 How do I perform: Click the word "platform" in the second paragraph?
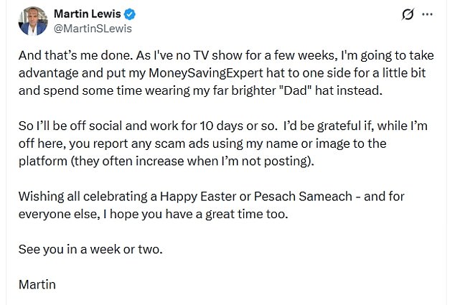coord(42,161)
